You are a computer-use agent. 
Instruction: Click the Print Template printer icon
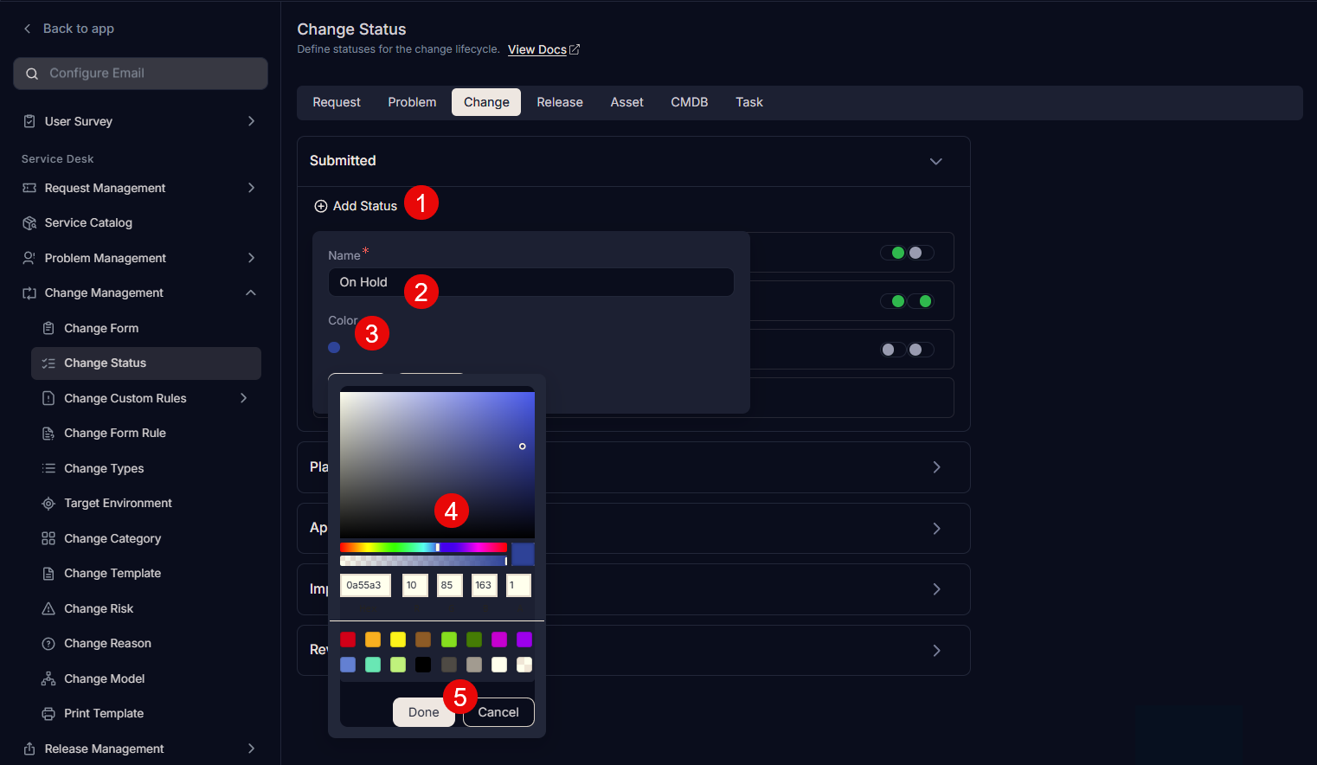click(x=48, y=714)
